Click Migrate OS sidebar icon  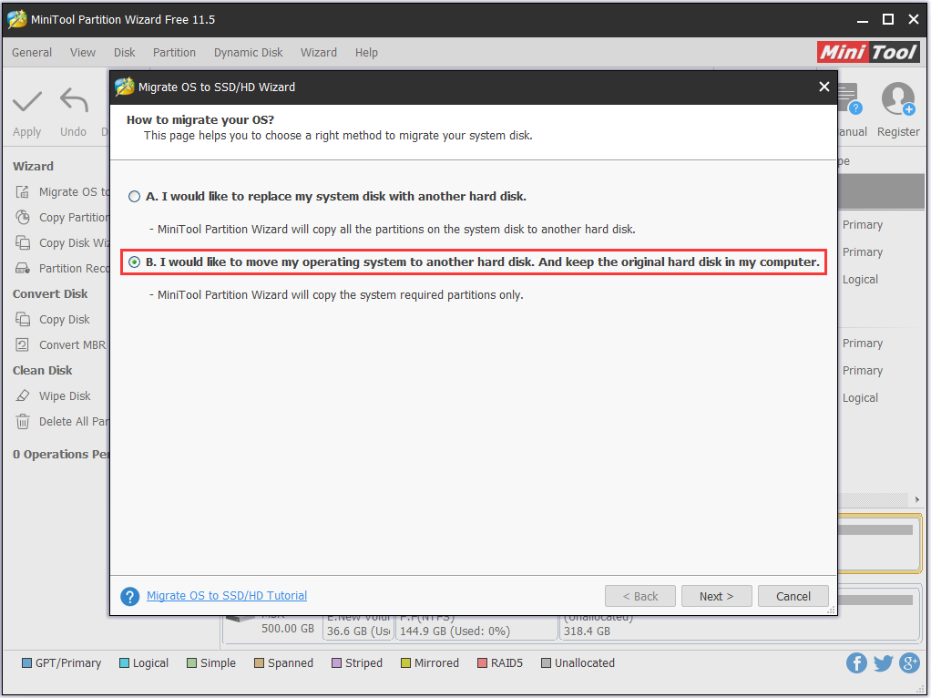(23, 192)
